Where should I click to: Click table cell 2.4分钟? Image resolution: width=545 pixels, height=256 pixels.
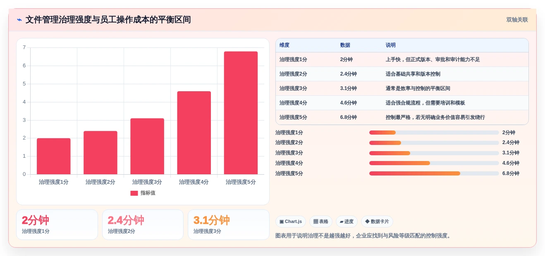click(349, 74)
